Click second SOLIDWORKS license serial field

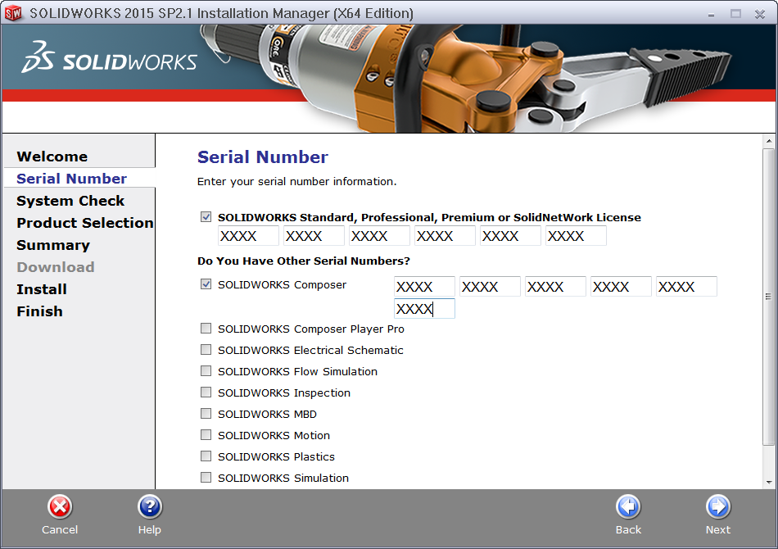point(314,236)
